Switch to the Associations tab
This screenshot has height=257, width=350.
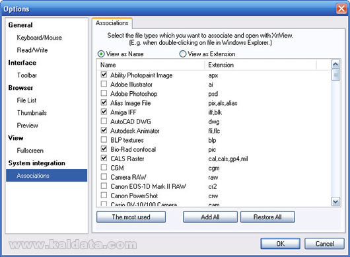coord(112,23)
